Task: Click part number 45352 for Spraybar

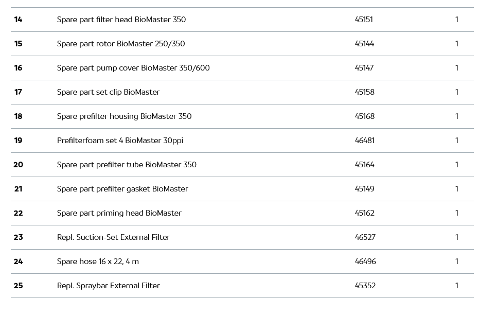Action: click(365, 286)
